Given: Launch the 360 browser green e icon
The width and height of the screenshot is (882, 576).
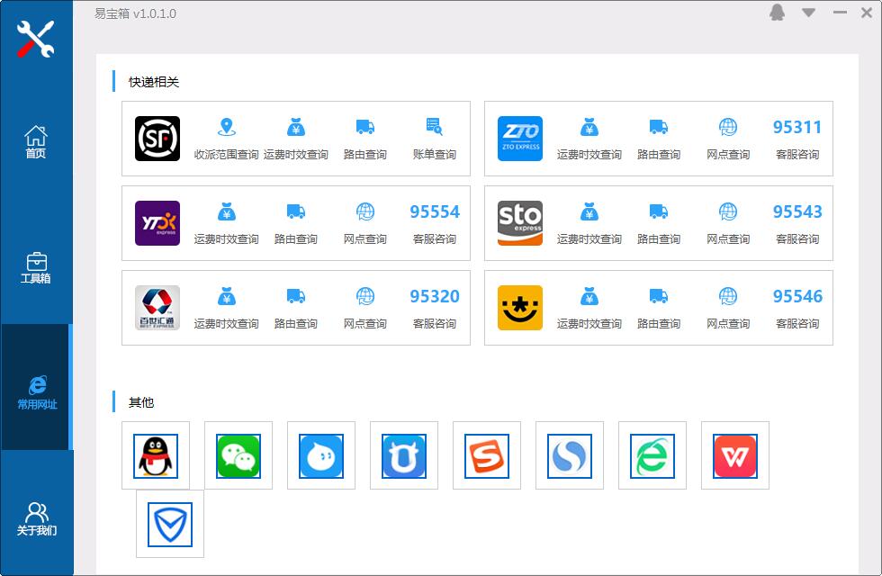Looking at the screenshot, I should point(652,456).
